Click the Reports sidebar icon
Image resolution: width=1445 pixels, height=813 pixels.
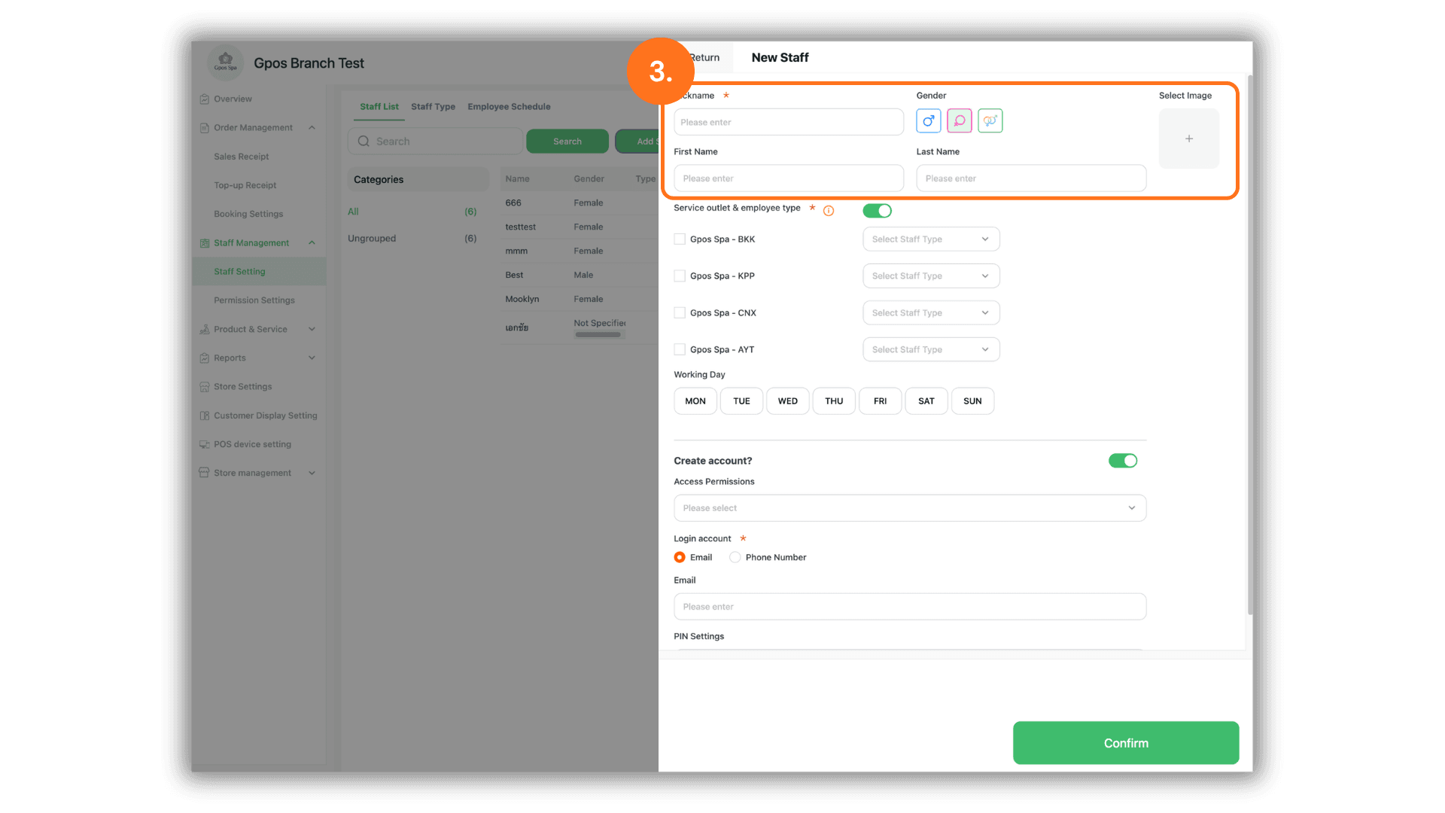[x=204, y=358]
